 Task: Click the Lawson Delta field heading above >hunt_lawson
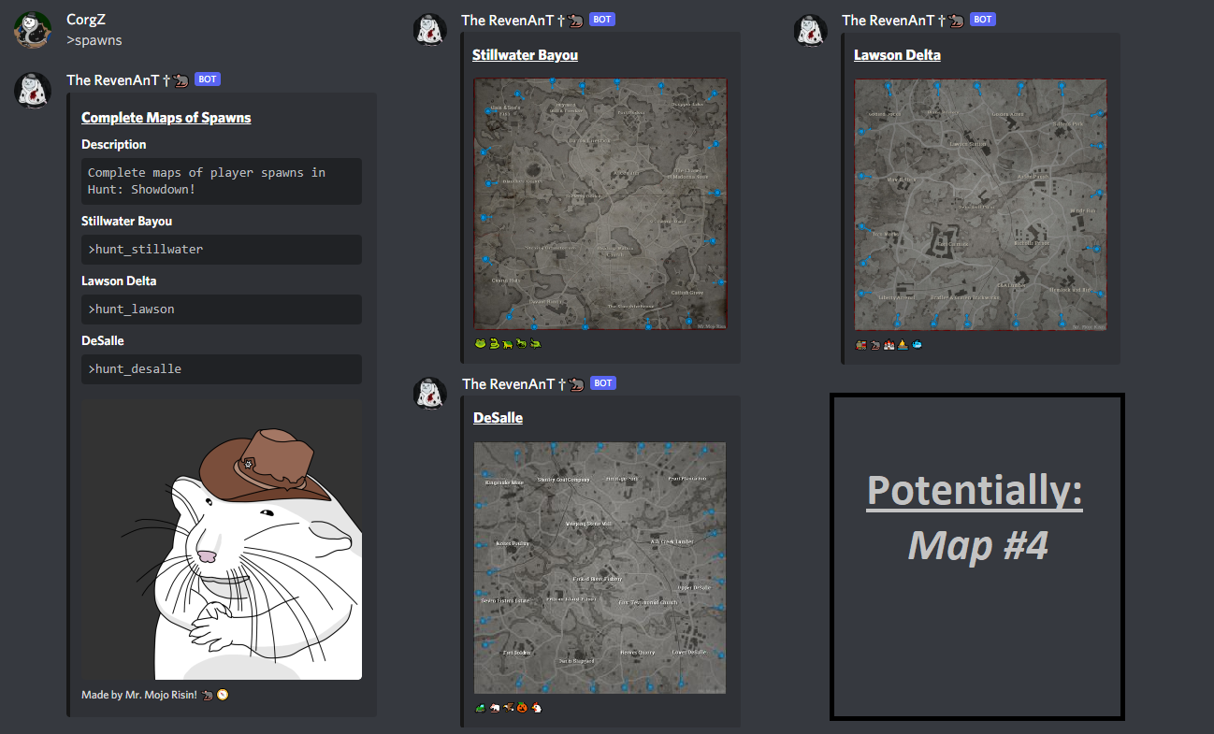(118, 281)
